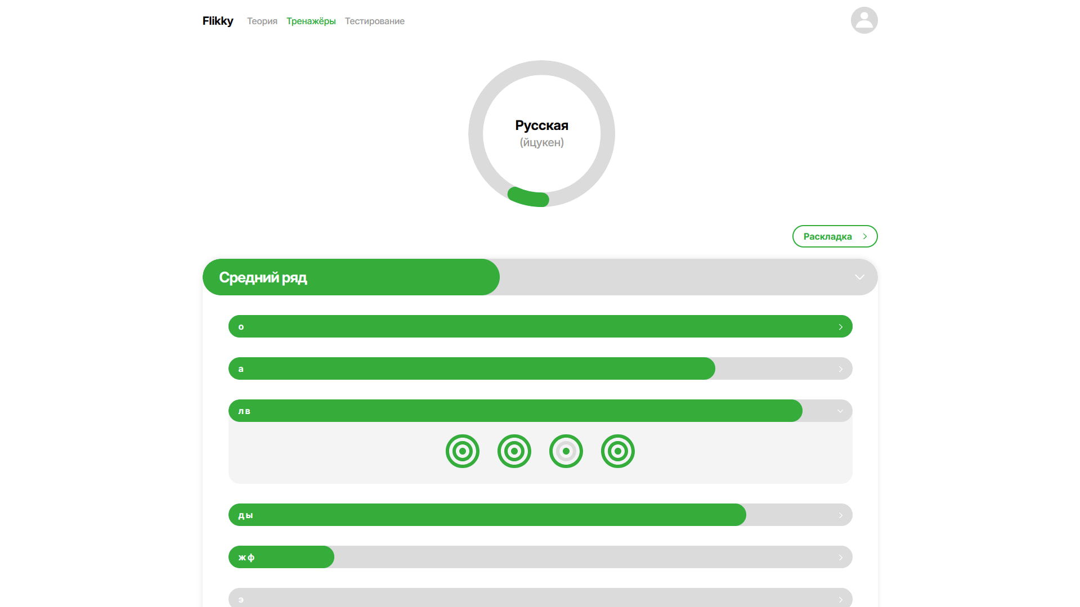Click the arrow icon on the 'о' lesson
The width and height of the screenshot is (1080, 607).
tap(840, 327)
